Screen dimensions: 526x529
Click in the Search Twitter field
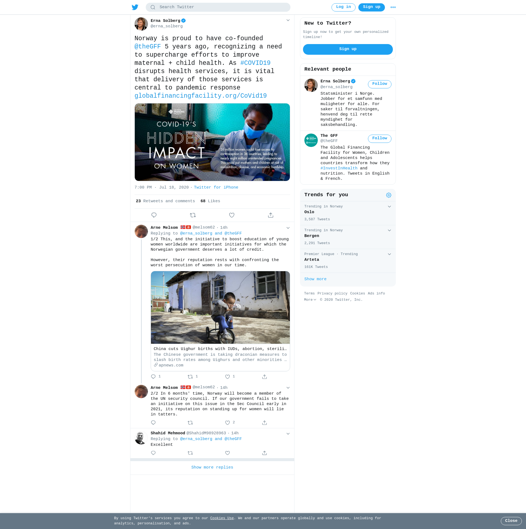[218, 7]
